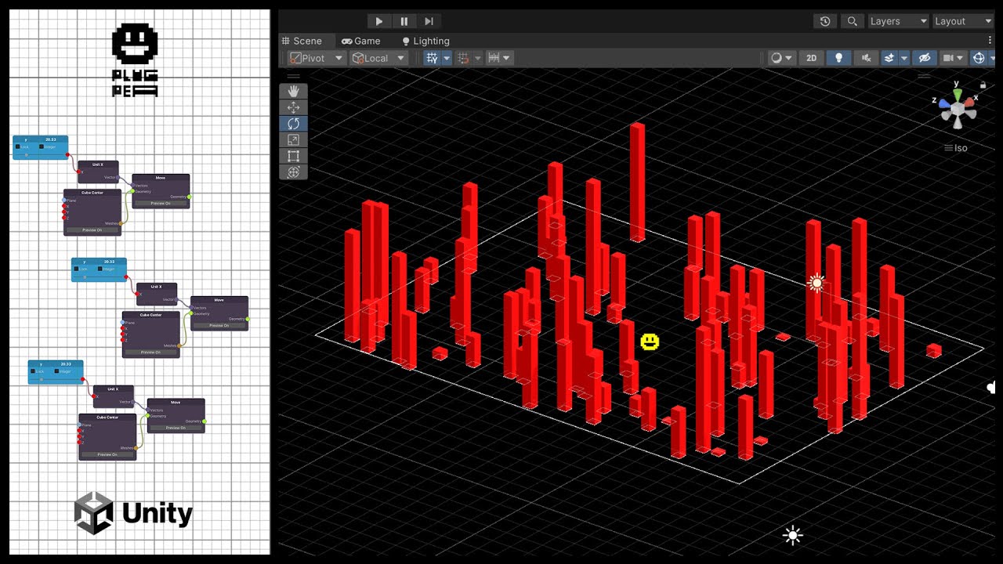
Task: Click the Scene camera settings icon
Action: (x=949, y=58)
